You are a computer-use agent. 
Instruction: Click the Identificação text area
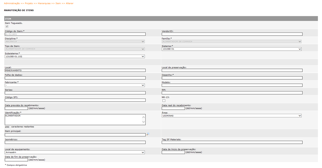tap(73, 119)
